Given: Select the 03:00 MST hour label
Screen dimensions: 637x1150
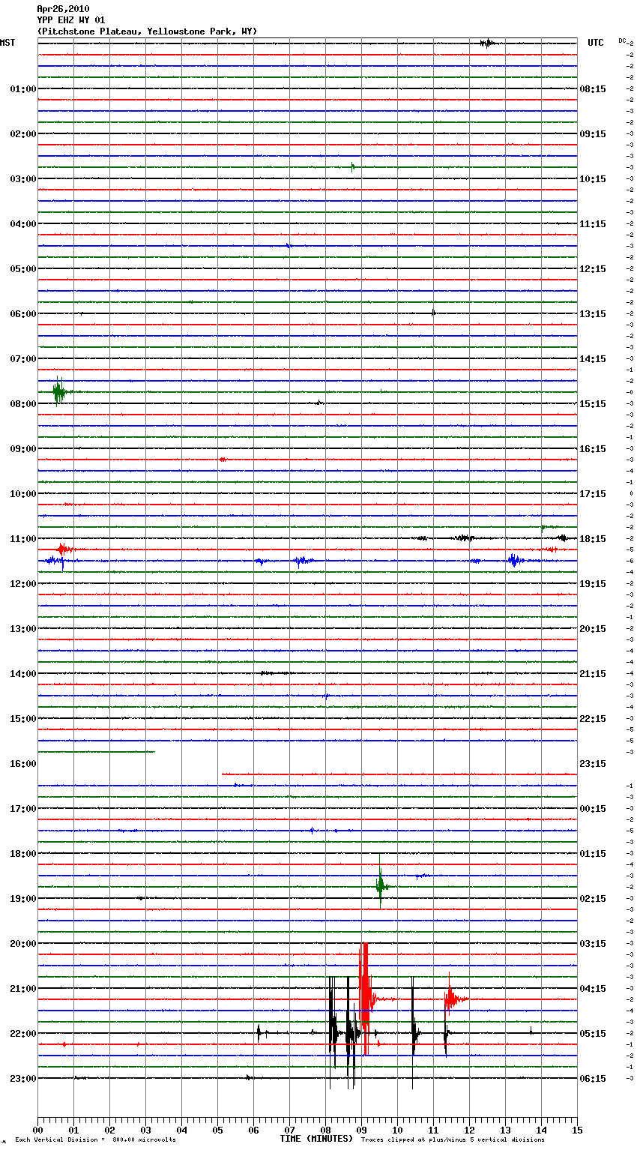Looking at the screenshot, I should tap(23, 179).
